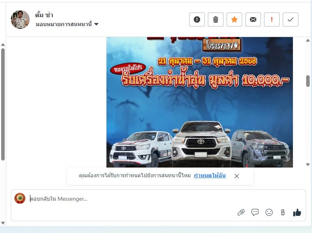Click the กำหนดให้ฉัน link

tap(210, 176)
